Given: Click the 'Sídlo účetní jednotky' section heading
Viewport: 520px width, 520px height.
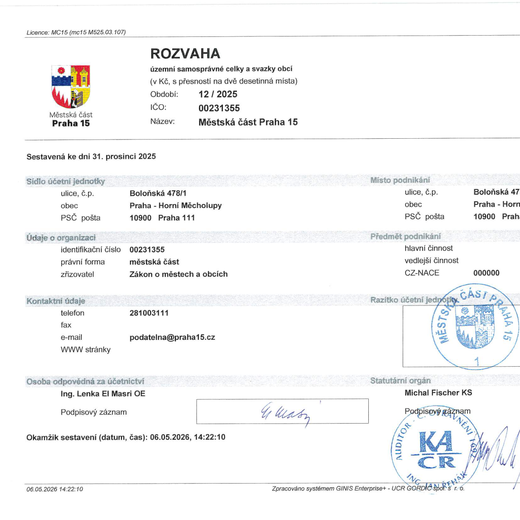Looking at the screenshot, I should pyautogui.click(x=65, y=181).
